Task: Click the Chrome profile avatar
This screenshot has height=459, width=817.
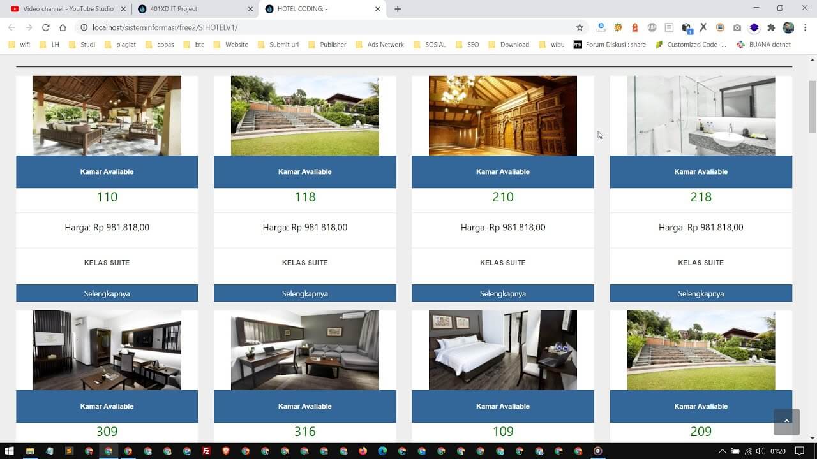Action: point(788,27)
